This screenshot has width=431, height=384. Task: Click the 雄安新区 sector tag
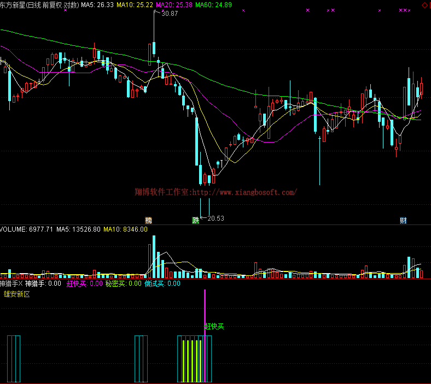(x=16, y=294)
